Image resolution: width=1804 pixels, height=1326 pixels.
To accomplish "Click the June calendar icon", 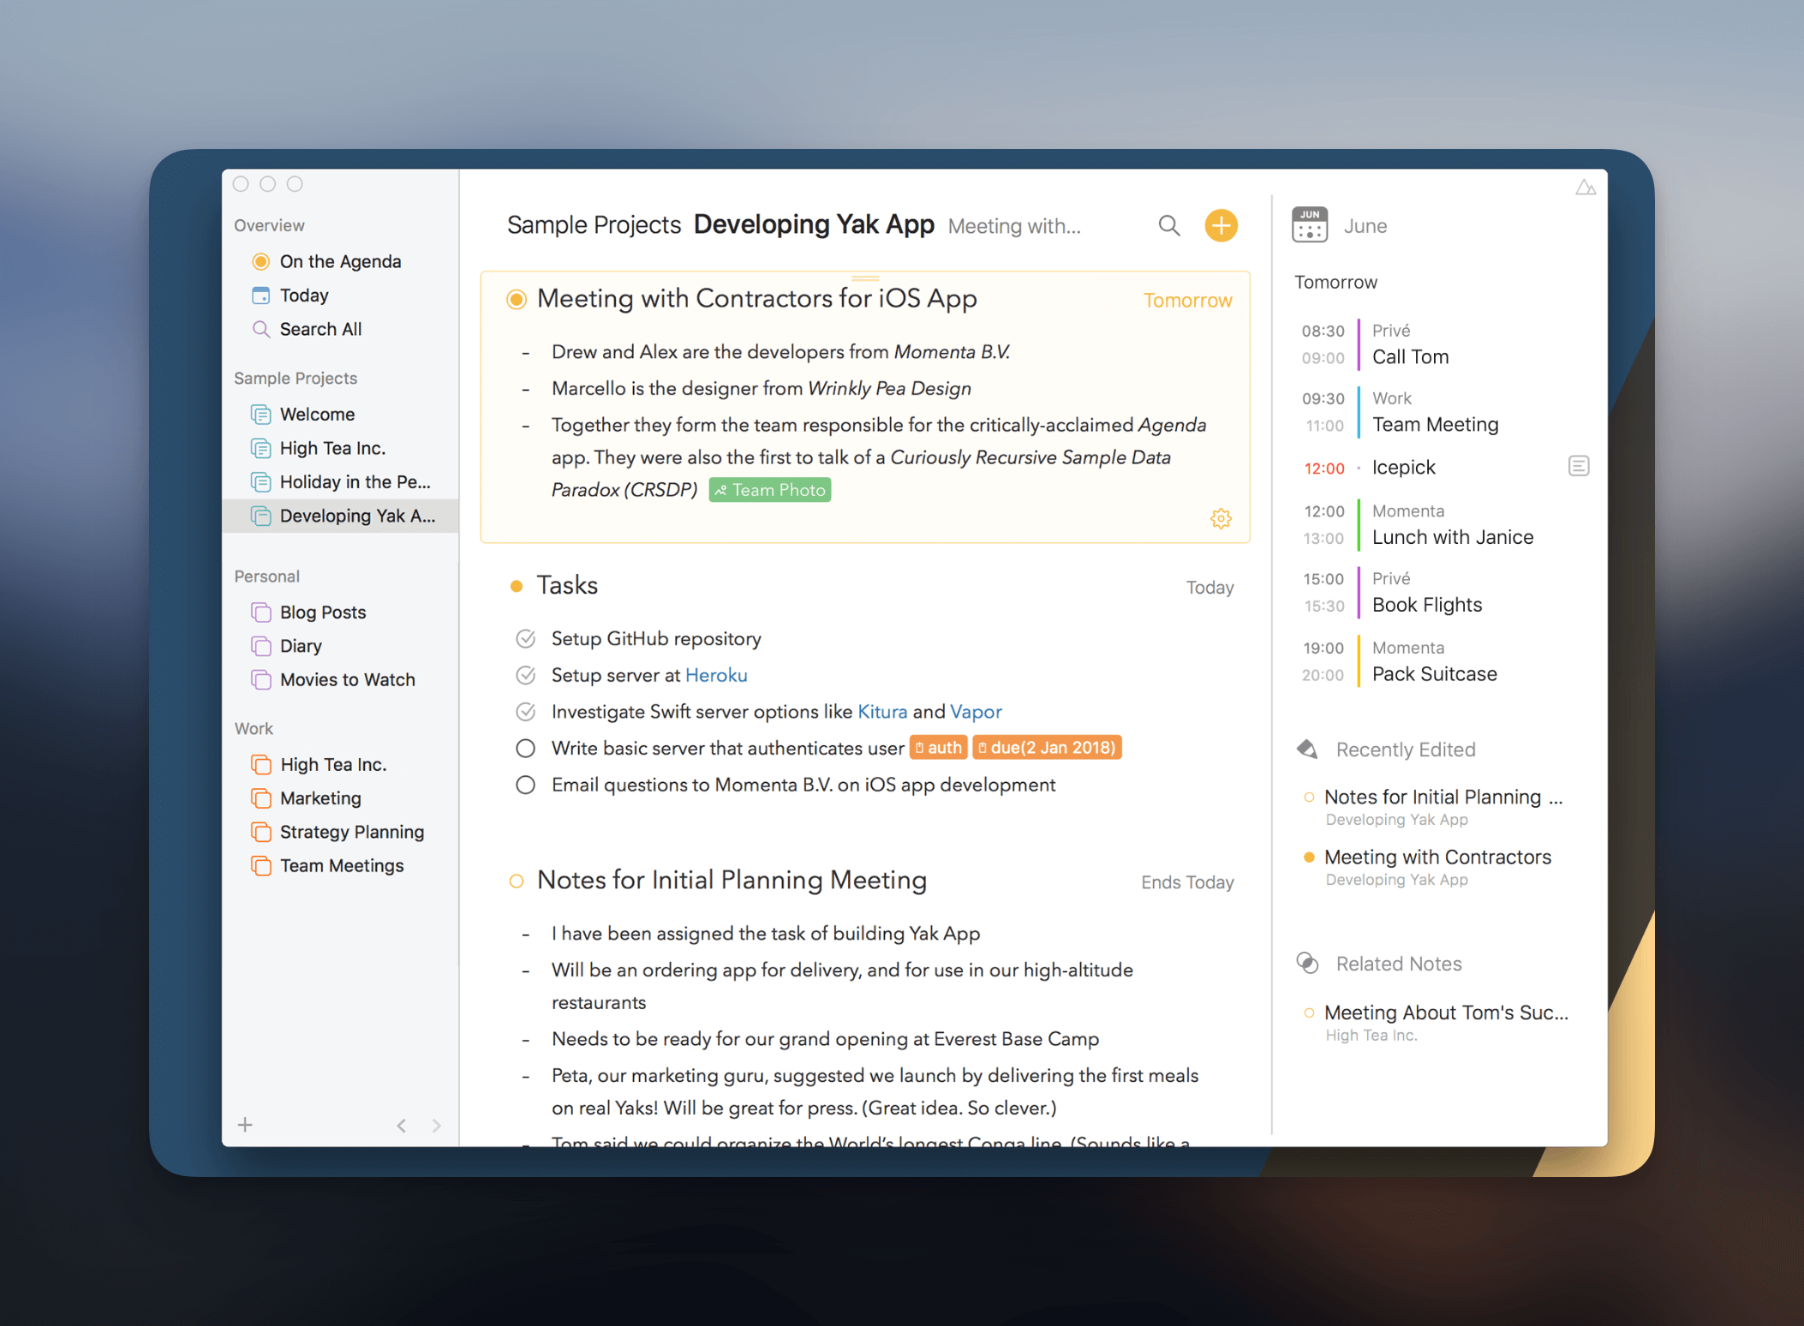I will (x=1309, y=225).
